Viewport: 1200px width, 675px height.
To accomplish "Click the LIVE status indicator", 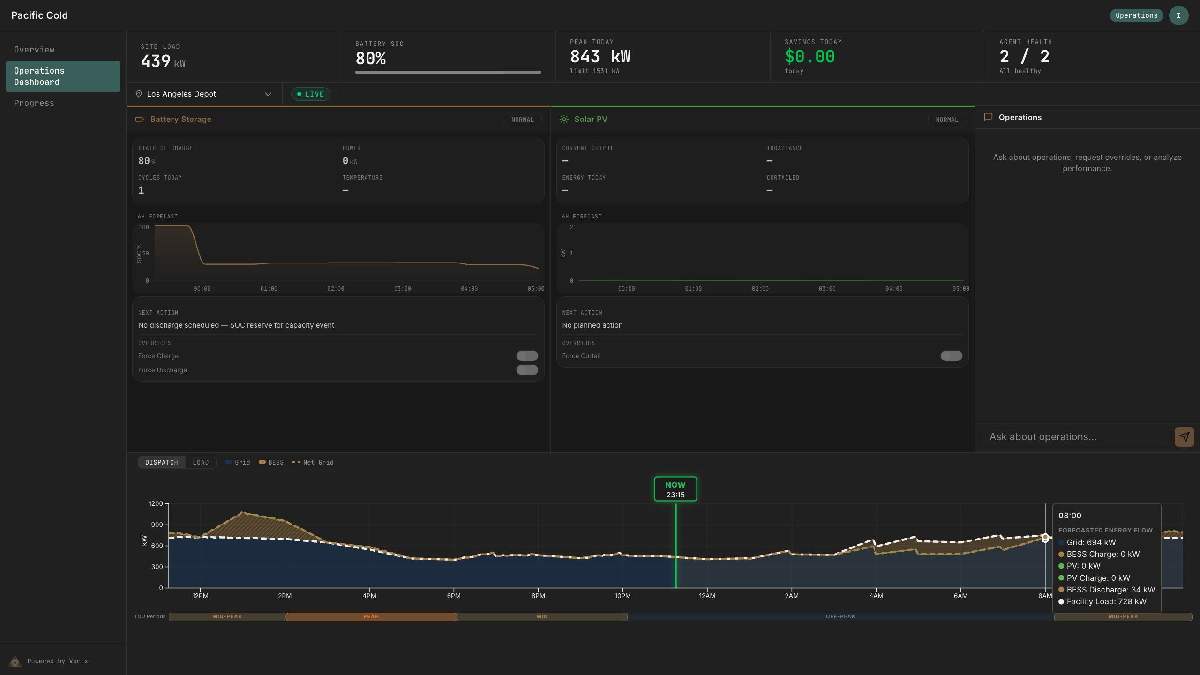I will click(310, 94).
